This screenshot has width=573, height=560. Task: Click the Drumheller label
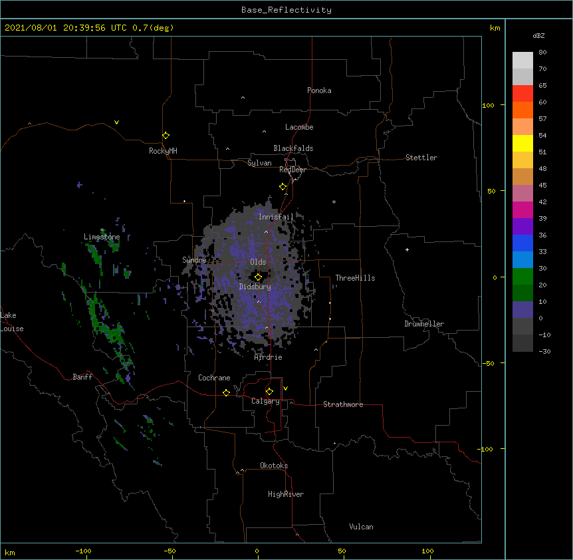tap(424, 324)
